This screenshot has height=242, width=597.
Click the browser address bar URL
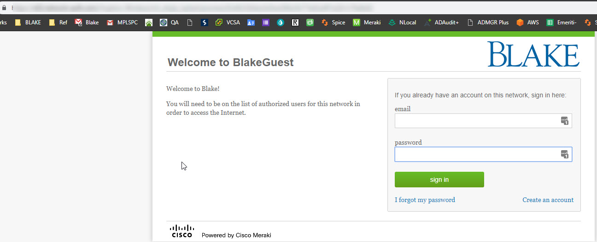pos(193,8)
